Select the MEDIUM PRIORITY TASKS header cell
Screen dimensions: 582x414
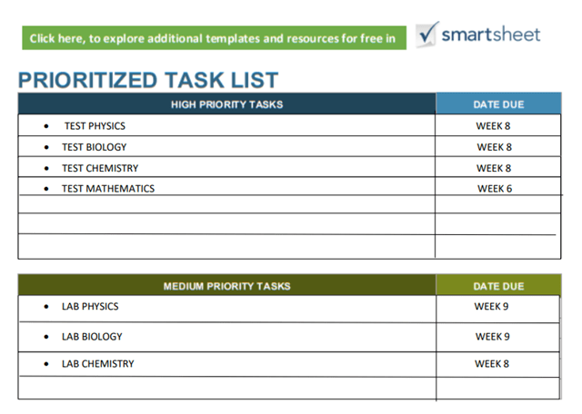pyautogui.click(x=226, y=286)
